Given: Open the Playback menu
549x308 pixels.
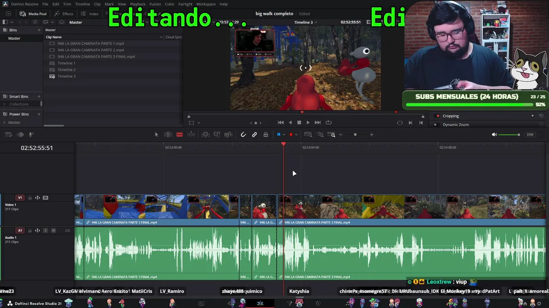Looking at the screenshot, I should [x=138, y=4].
